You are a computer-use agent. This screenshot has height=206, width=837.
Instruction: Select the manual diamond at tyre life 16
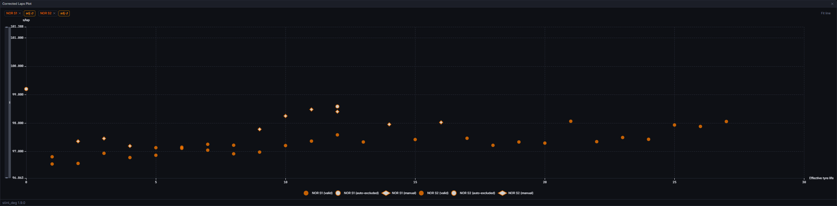[441, 122]
